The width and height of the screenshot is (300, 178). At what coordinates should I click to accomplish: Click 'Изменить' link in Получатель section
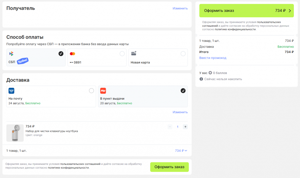180,8
